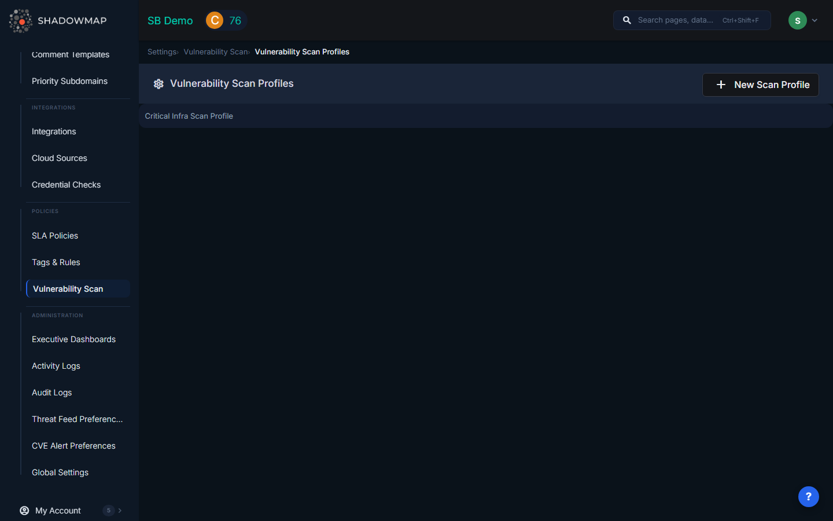Focus the Search pages, data input field

[677, 20]
